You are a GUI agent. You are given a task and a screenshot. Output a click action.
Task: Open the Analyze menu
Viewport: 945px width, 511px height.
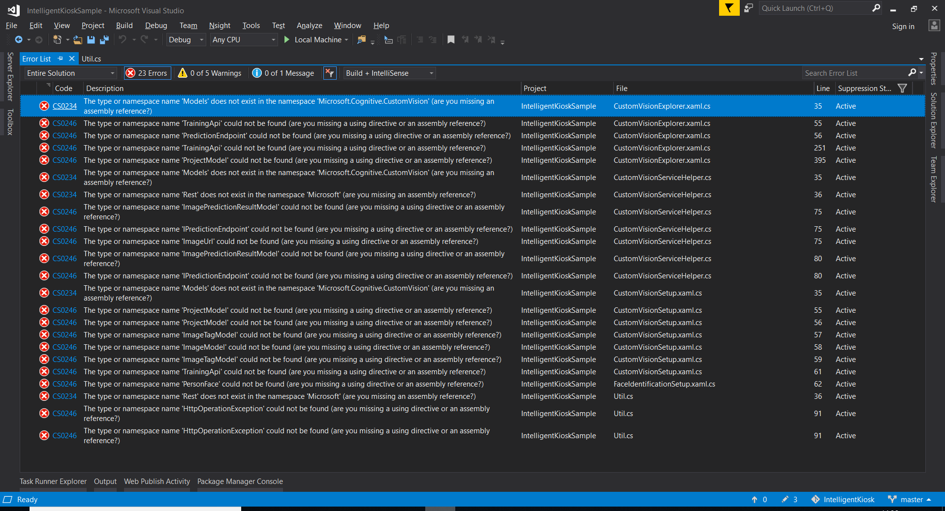[x=309, y=26]
